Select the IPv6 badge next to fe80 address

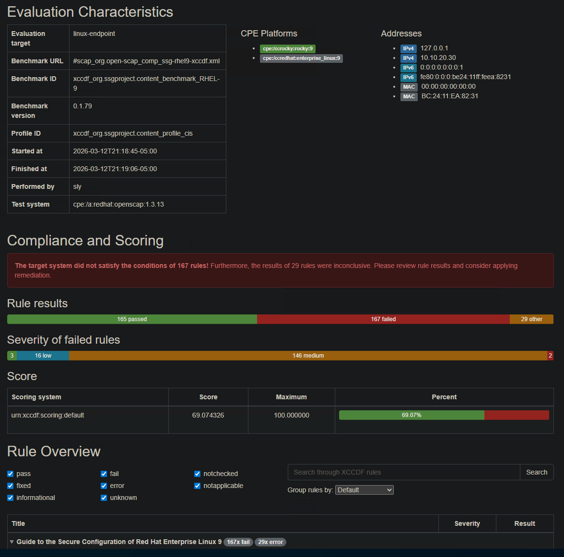click(408, 77)
